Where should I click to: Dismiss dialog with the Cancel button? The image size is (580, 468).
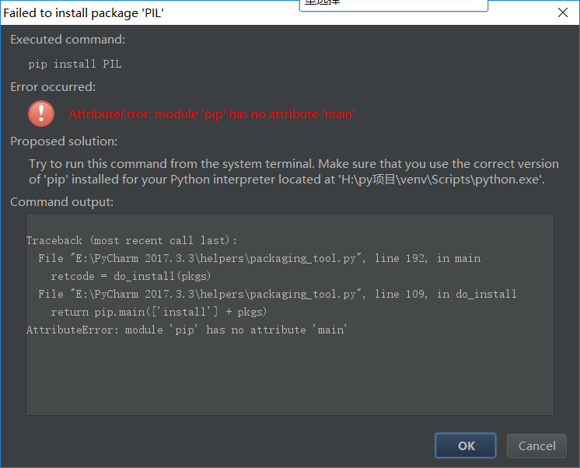(536, 445)
